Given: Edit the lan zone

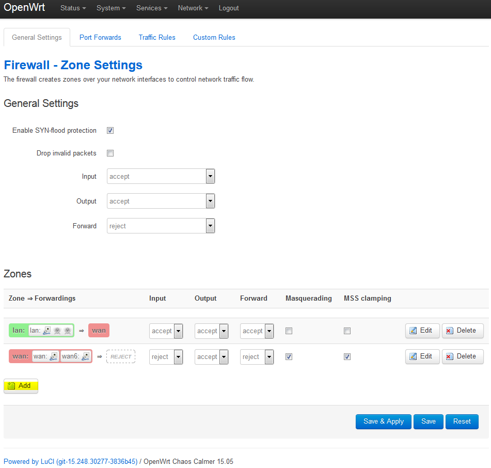Looking at the screenshot, I should click(x=422, y=331).
